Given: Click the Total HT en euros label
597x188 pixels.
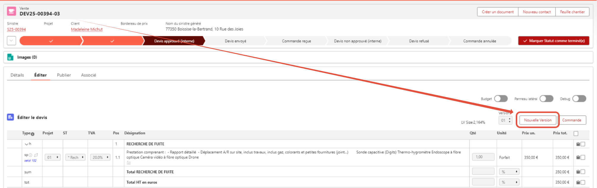Looking at the screenshot, I should 142,182.
